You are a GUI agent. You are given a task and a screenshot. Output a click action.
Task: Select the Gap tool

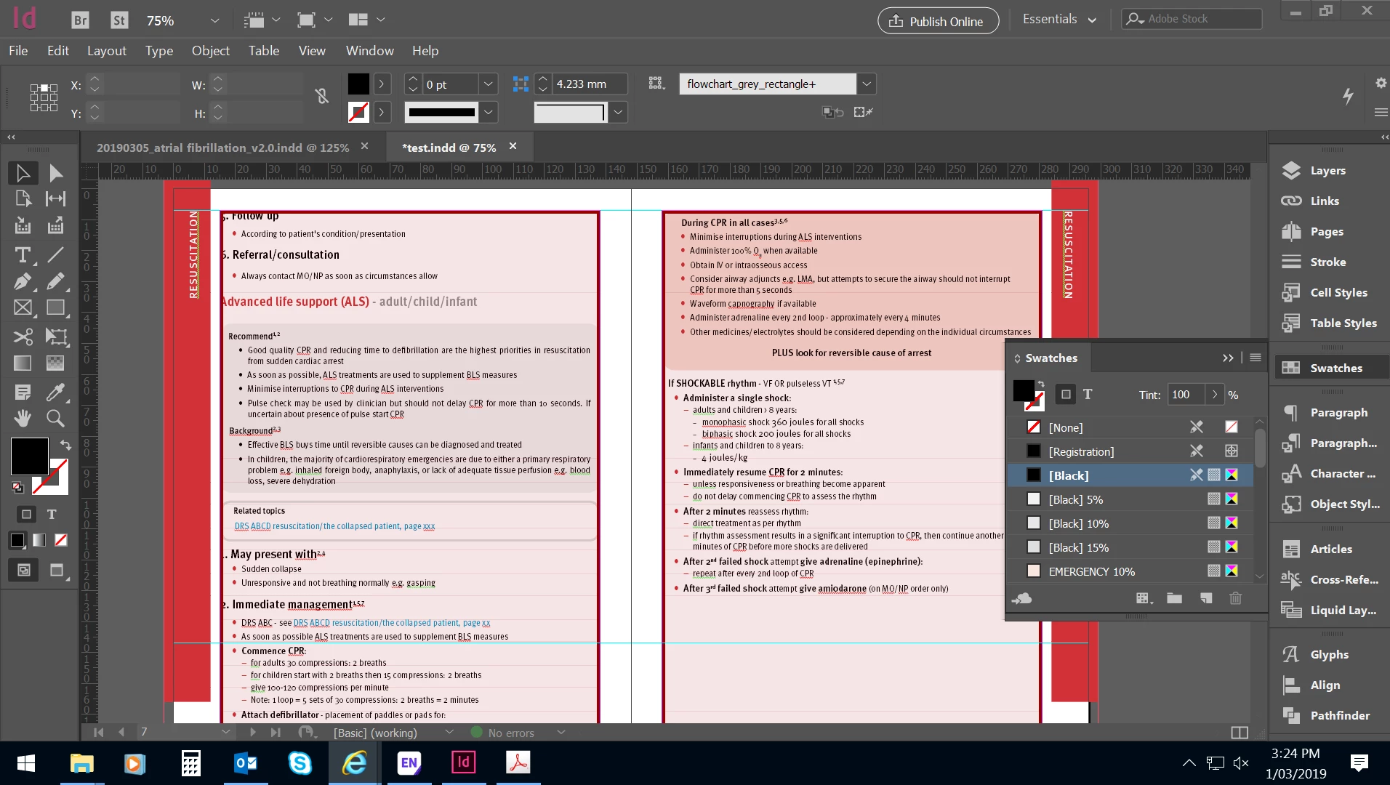tap(56, 198)
